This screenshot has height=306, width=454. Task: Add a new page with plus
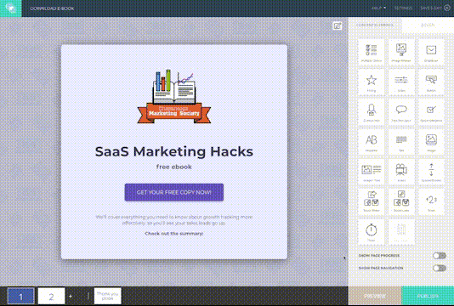pos(71,296)
